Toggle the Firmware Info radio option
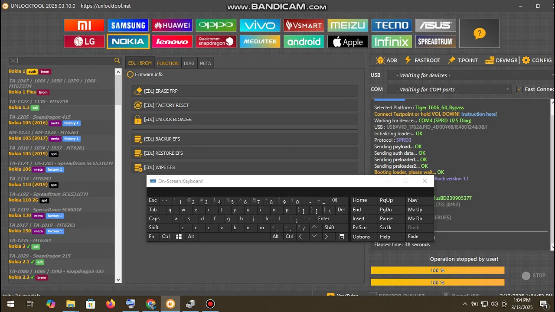This screenshot has width=555, height=312. tap(130, 75)
